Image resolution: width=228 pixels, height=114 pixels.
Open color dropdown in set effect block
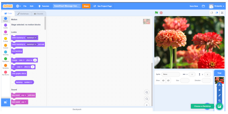point(20,67)
